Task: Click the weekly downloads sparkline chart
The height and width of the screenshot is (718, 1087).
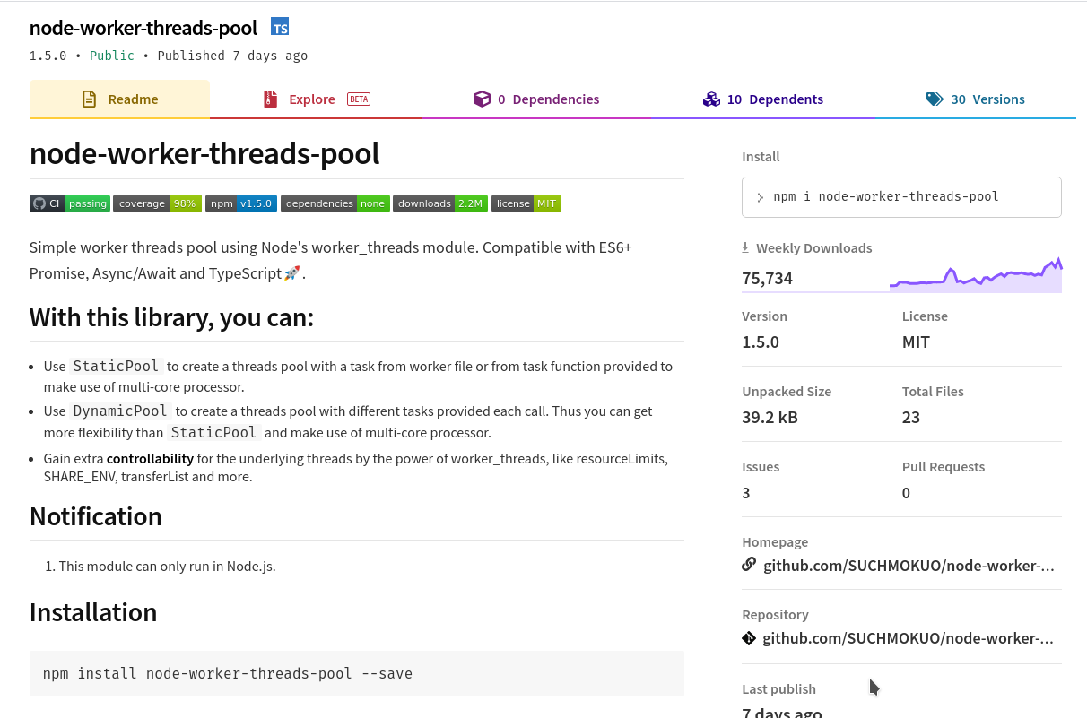Action: pos(976,274)
